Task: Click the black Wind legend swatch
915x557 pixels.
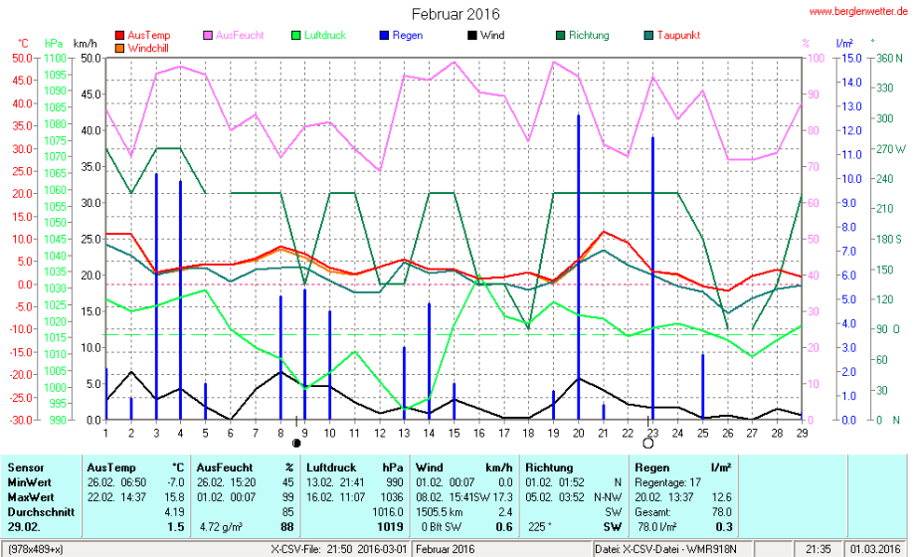Action: point(471,36)
